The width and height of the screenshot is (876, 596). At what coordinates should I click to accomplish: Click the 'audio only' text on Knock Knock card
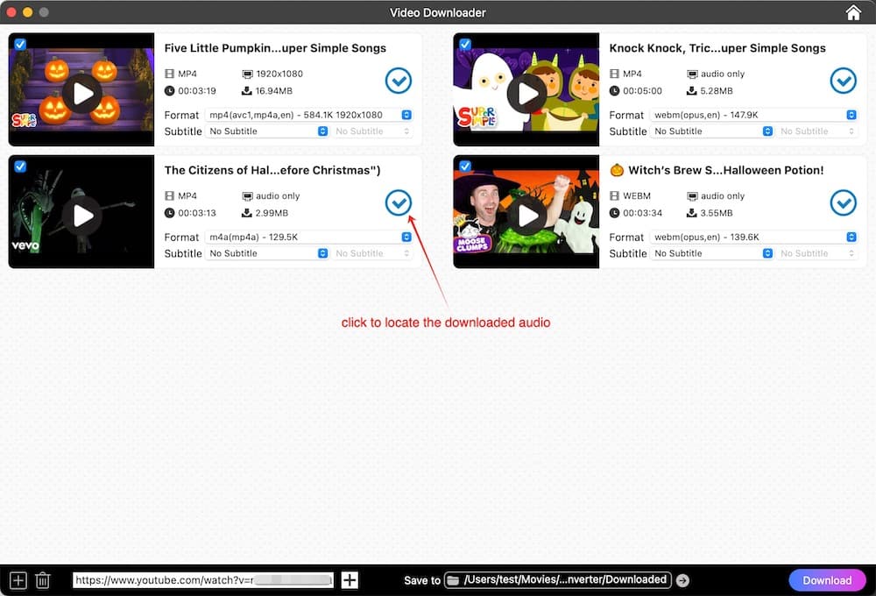coord(723,74)
